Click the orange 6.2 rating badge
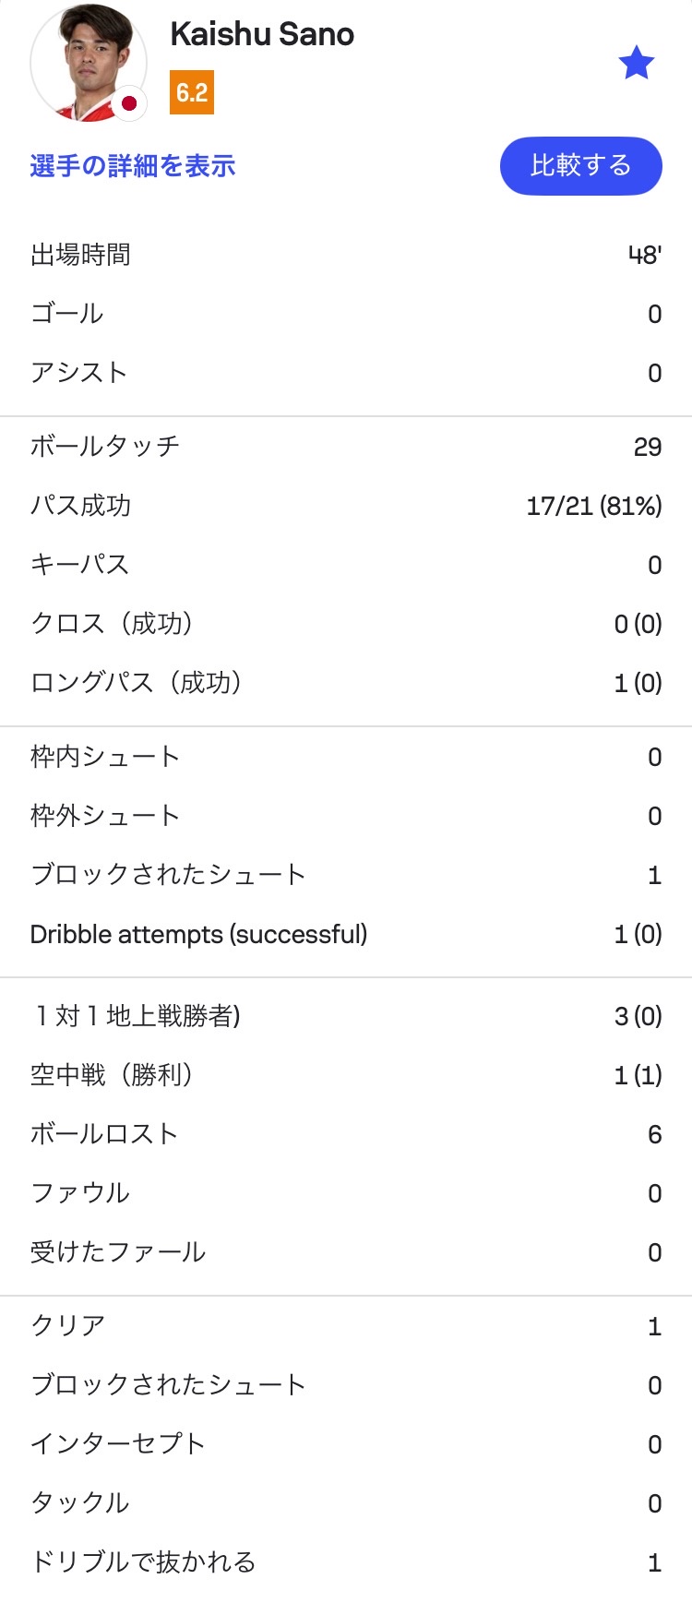Image resolution: width=692 pixels, height=1603 pixels. pyautogui.click(x=192, y=92)
